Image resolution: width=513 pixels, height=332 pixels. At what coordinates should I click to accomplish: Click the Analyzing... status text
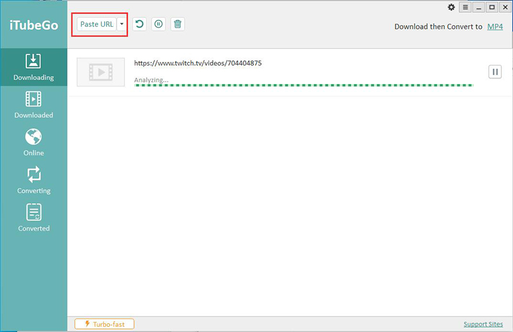click(x=151, y=79)
